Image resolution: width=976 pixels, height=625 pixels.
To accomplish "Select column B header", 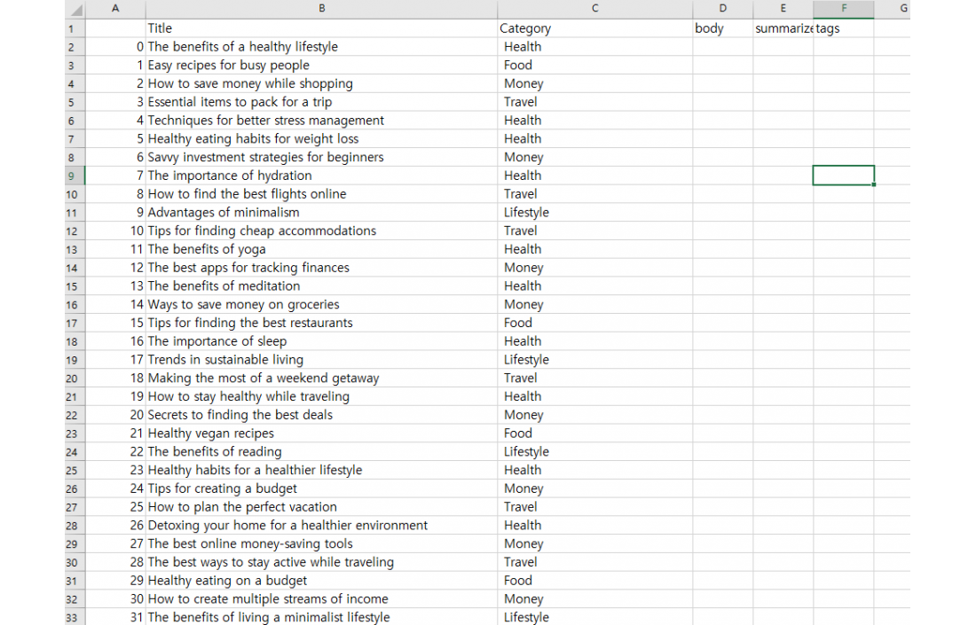I will click(321, 9).
